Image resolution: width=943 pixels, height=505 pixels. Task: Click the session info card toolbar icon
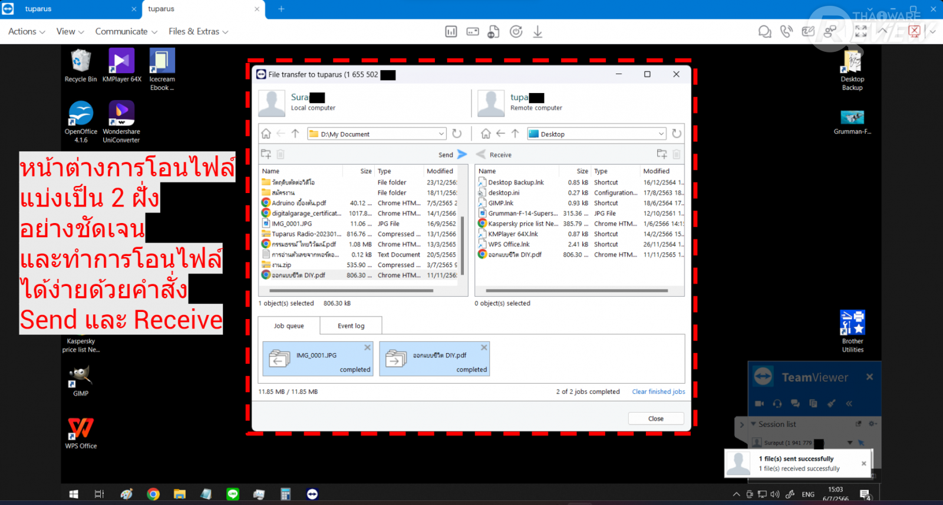pos(473,32)
